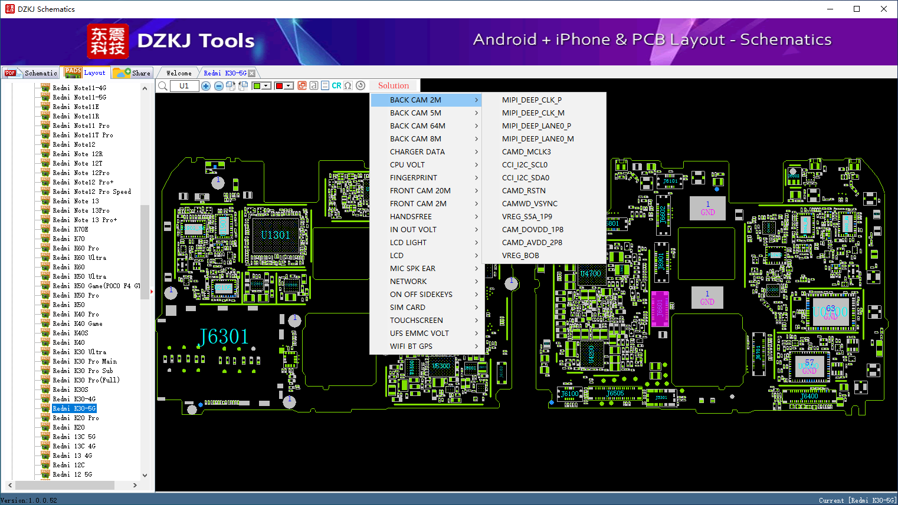The width and height of the screenshot is (898, 505).
Task: Expand the FRONT CAM 20M submenu arrow
Action: click(x=476, y=191)
